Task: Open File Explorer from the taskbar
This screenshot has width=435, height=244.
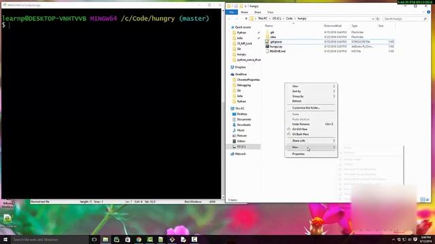Action: click(x=105, y=239)
